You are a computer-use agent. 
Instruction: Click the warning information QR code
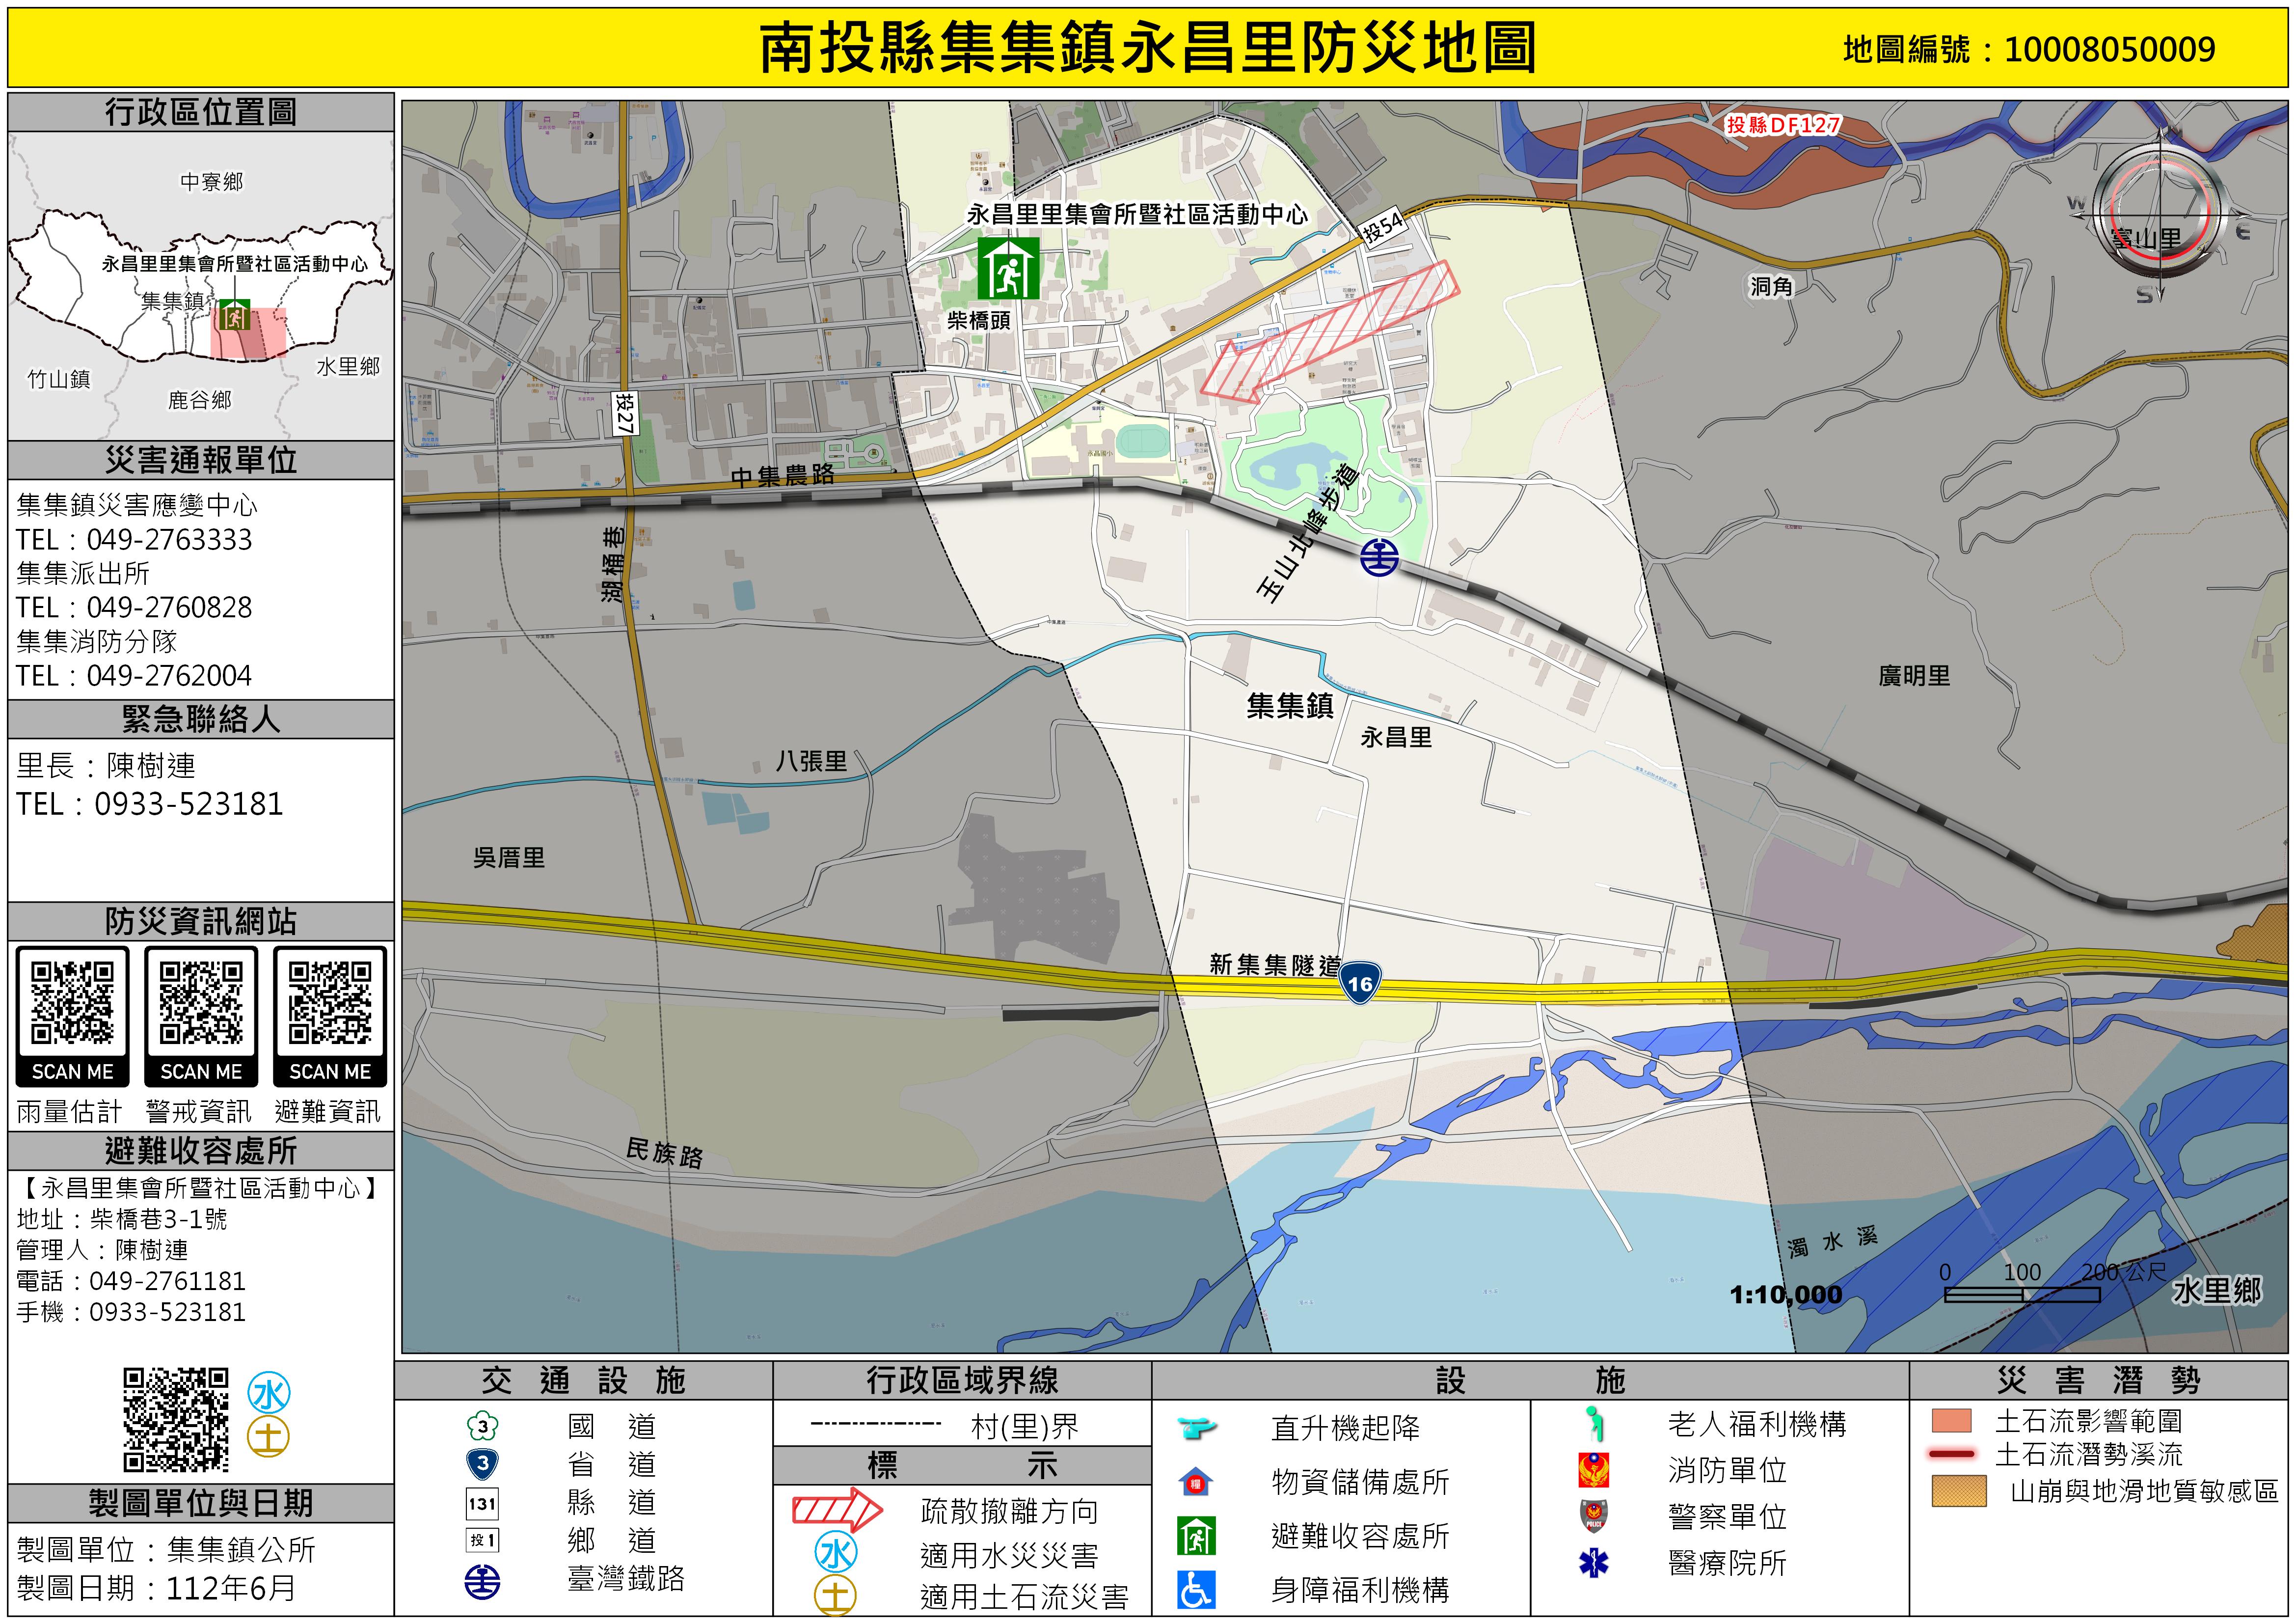click(x=201, y=1004)
